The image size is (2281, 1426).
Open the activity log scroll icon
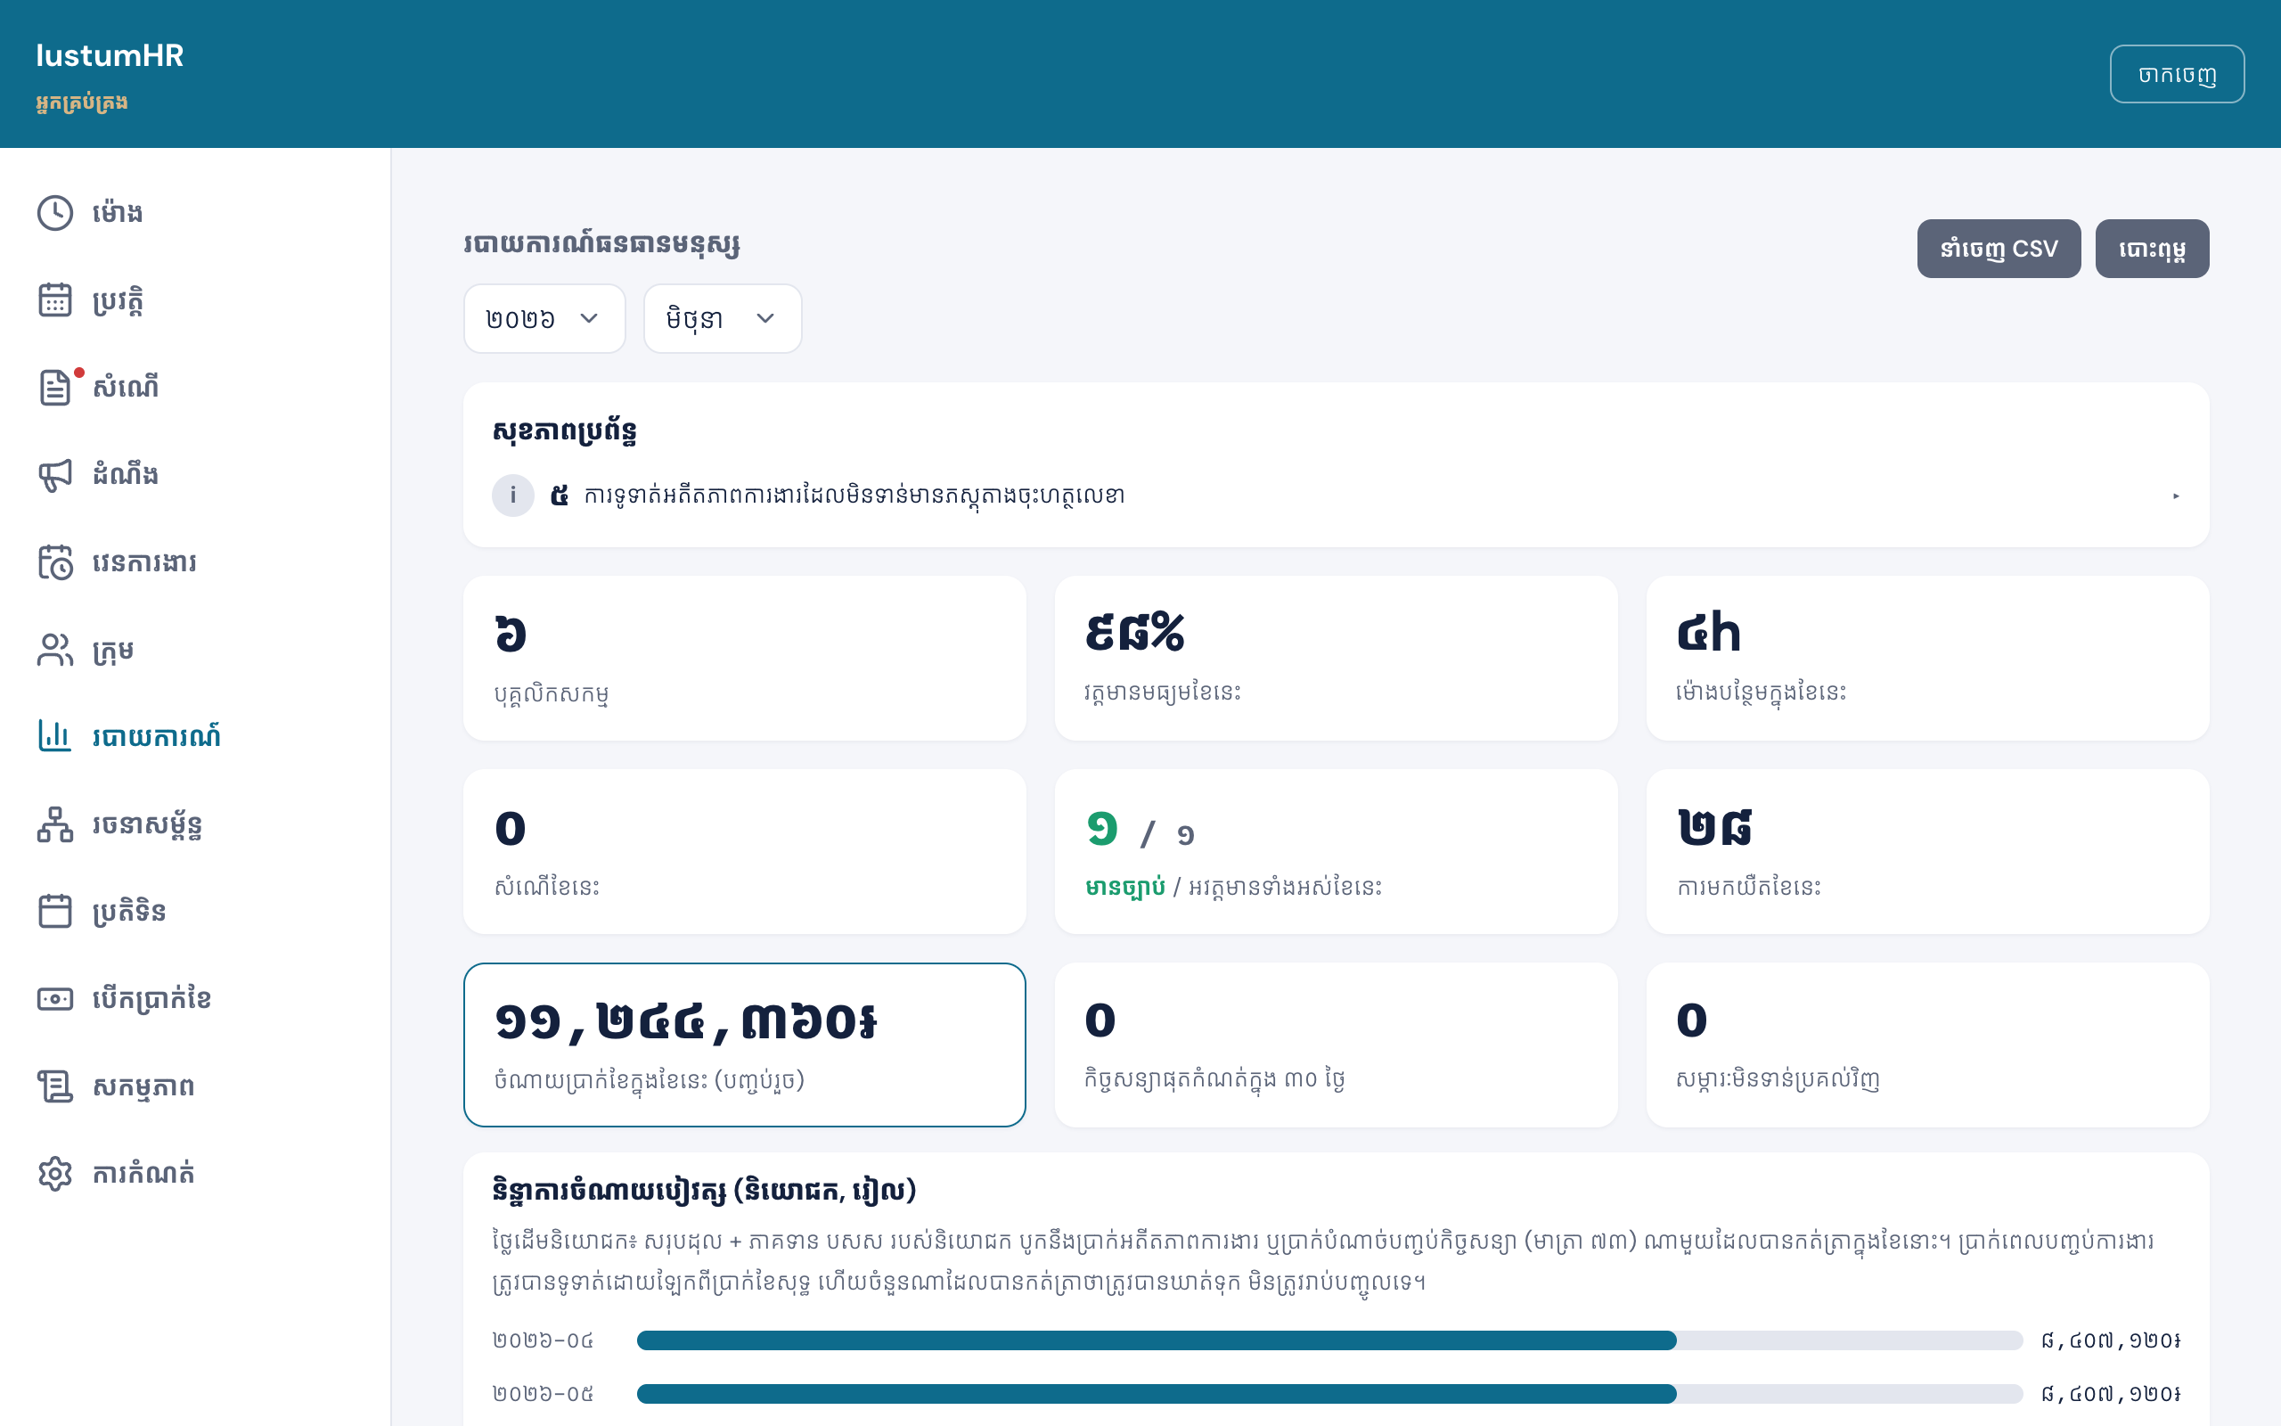coord(54,1086)
